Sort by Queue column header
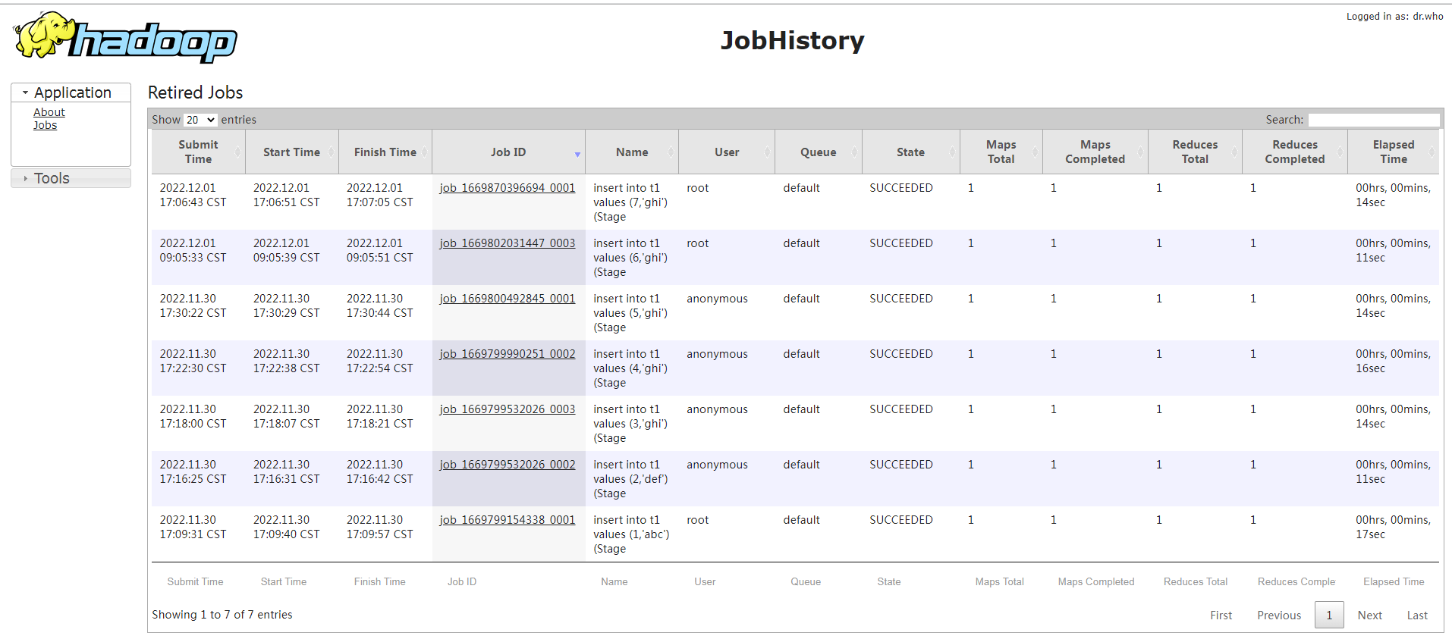Image resolution: width=1452 pixels, height=639 pixels. (x=819, y=152)
